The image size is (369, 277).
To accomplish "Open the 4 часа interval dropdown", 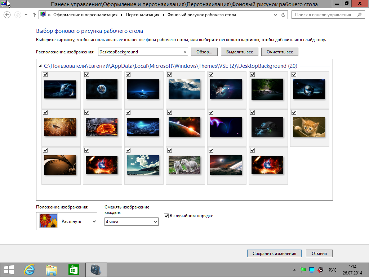I will tap(131, 222).
